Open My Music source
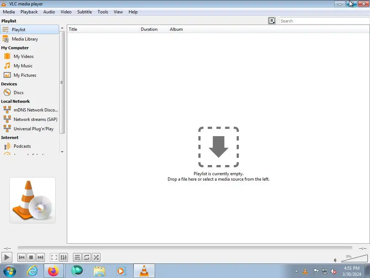This screenshot has height=278, width=370. 30,66
